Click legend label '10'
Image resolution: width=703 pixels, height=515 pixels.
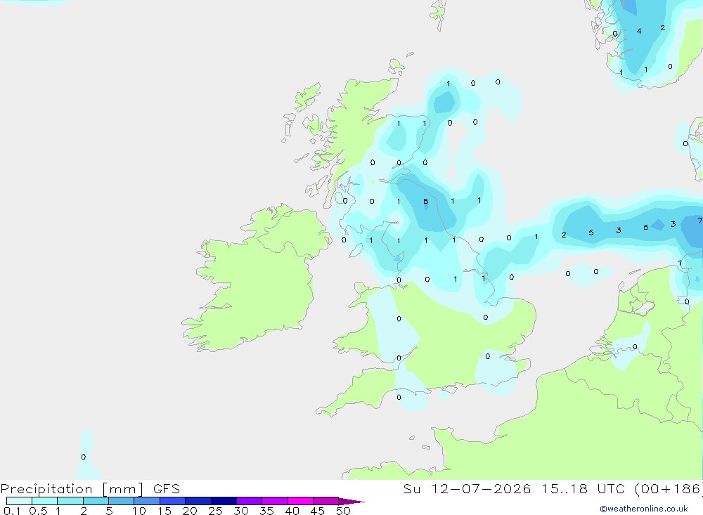(139, 511)
